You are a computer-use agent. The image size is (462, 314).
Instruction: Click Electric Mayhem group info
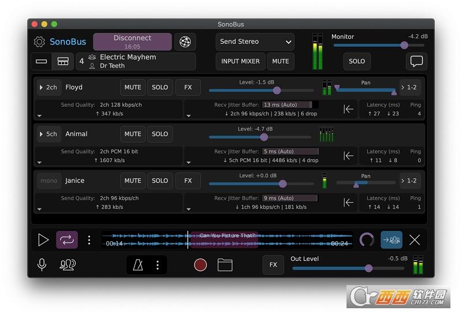pyautogui.click(x=136, y=61)
